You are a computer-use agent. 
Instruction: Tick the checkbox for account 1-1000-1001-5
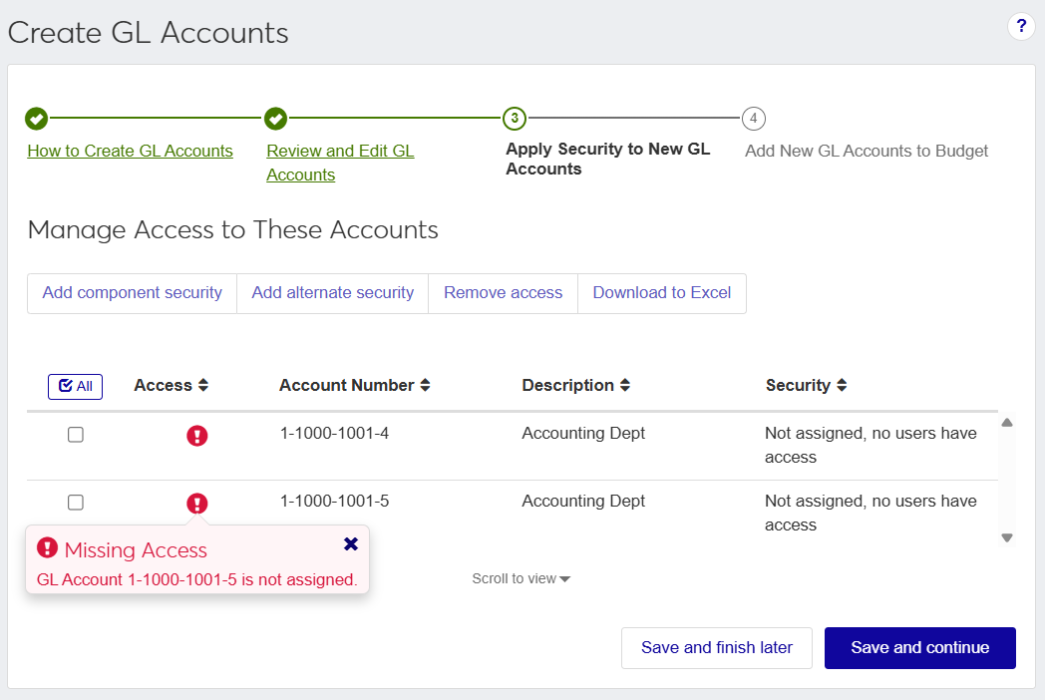tap(75, 503)
